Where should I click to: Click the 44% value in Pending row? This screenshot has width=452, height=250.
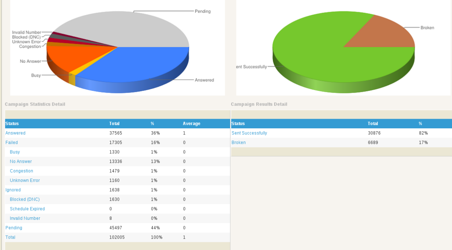tap(155, 228)
